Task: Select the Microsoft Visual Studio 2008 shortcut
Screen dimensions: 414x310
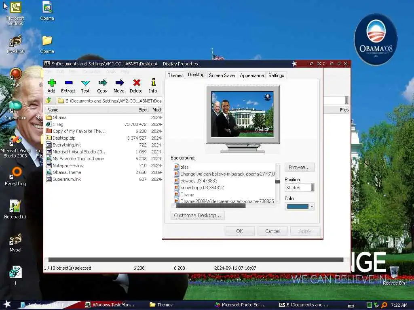Action: click(x=15, y=146)
